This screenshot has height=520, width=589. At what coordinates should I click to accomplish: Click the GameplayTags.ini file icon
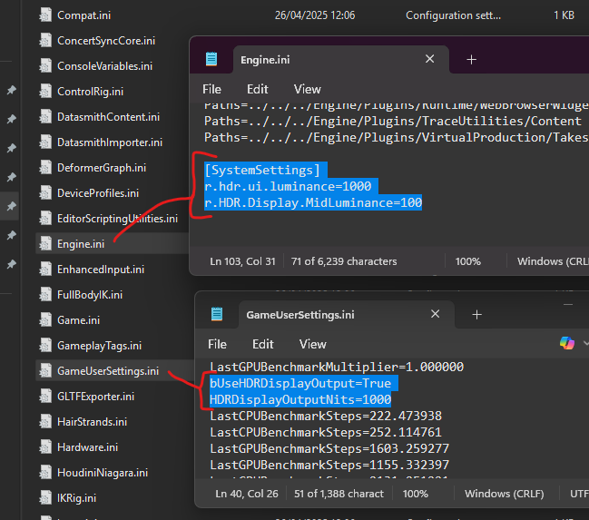45,346
